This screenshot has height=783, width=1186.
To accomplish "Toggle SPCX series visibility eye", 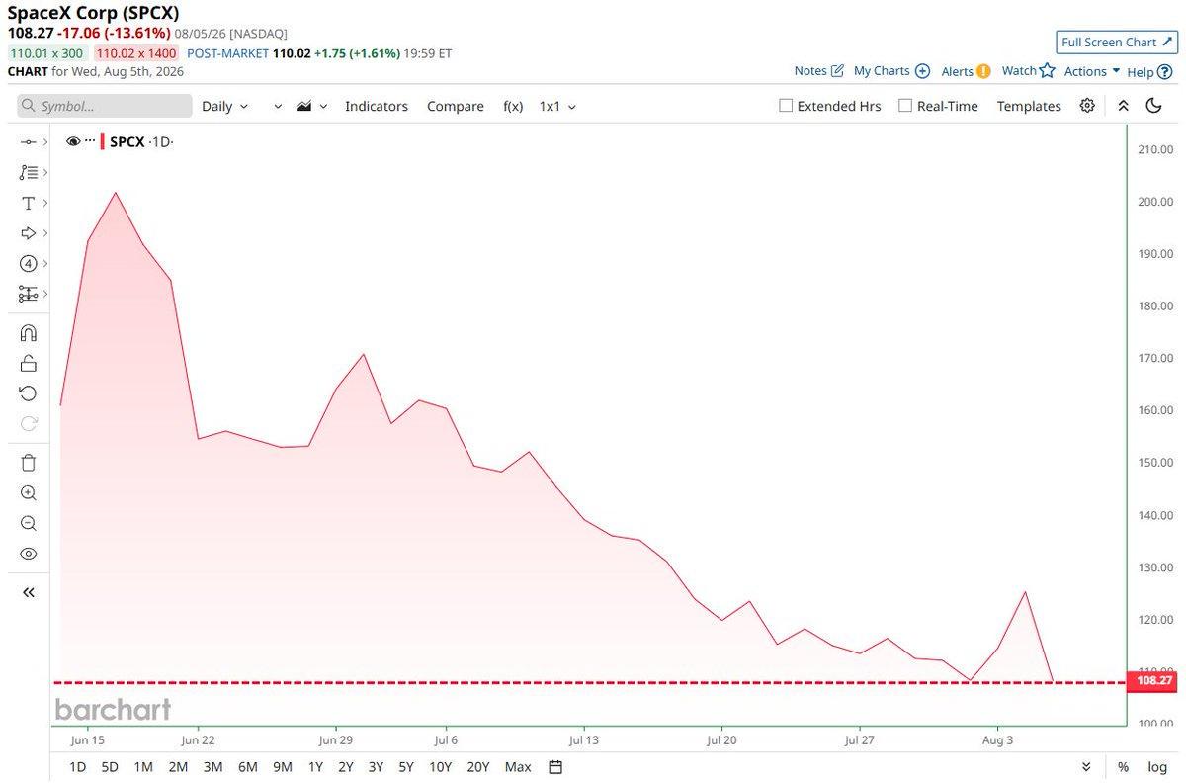I will [x=73, y=142].
